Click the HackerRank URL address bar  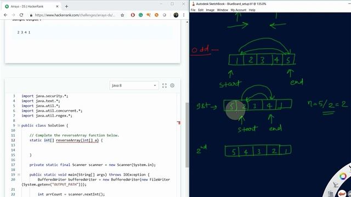point(75,15)
